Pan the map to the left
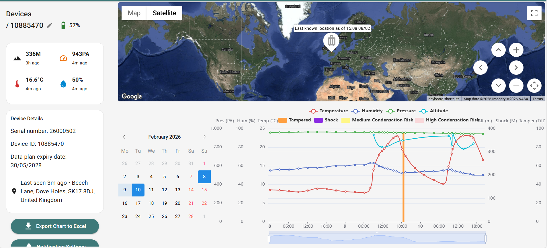This screenshot has width=547, height=248. pos(480,68)
